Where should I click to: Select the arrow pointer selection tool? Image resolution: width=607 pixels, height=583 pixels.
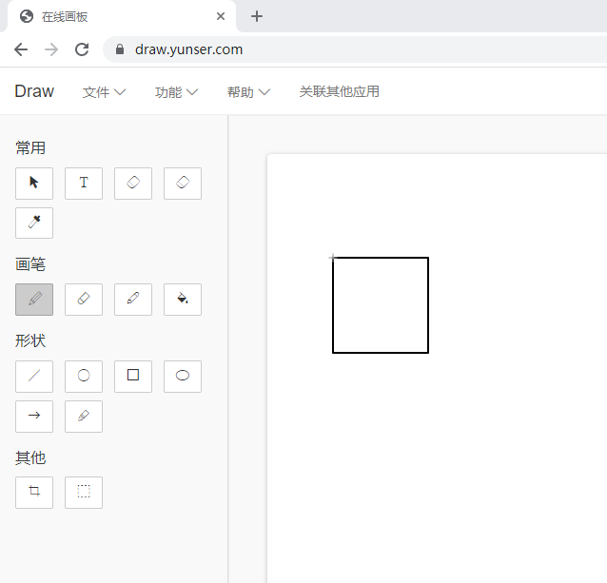34,184
